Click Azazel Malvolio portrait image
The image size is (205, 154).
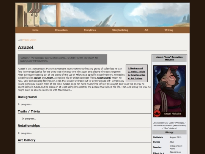(169, 91)
